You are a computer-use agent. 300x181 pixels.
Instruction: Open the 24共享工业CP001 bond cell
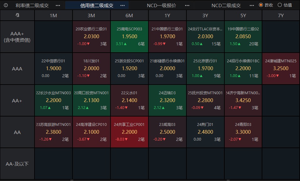point(129,132)
